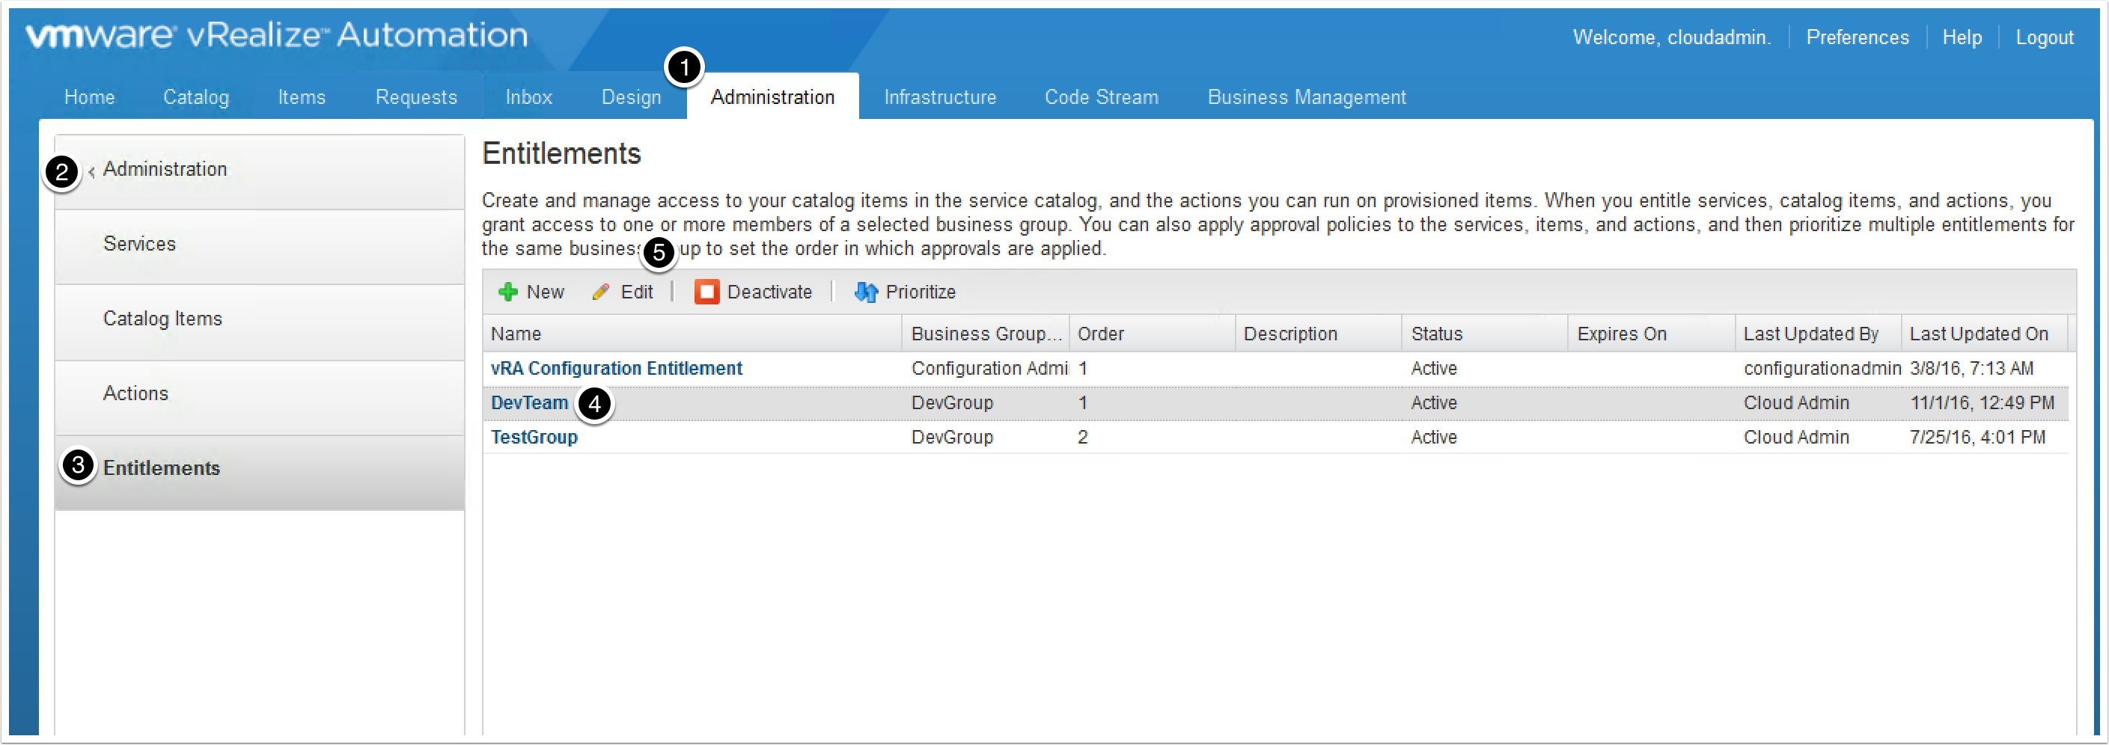Open the Infrastructure tab

point(939,96)
